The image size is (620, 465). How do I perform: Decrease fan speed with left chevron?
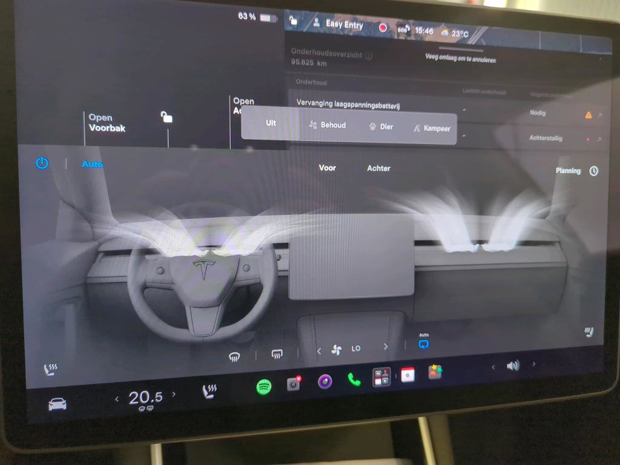[x=319, y=351]
